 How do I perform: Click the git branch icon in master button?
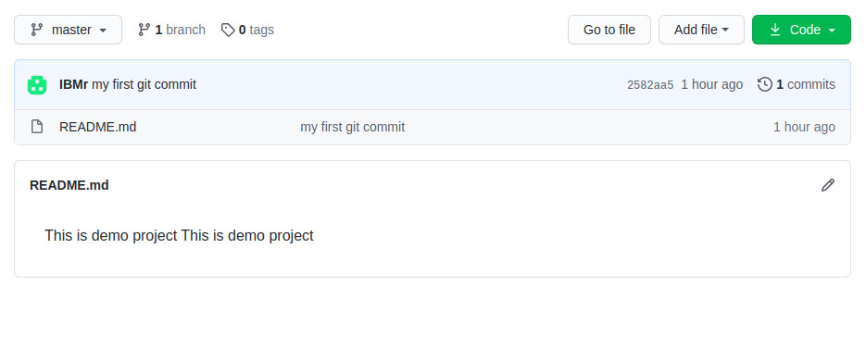tap(37, 30)
